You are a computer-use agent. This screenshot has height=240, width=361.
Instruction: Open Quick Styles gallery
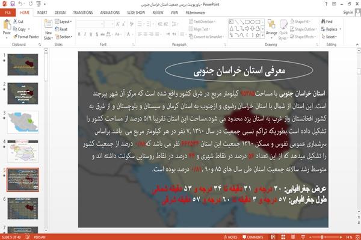tap(283, 30)
